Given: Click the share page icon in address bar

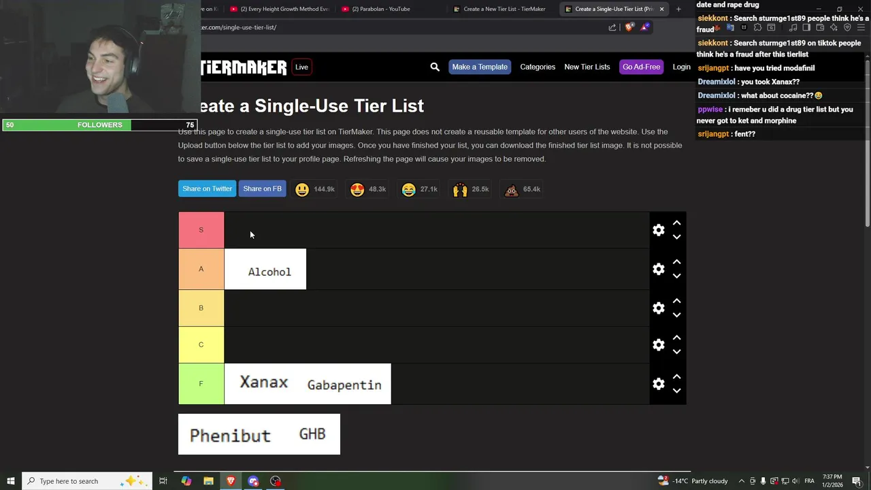Looking at the screenshot, I should [x=612, y=27].
